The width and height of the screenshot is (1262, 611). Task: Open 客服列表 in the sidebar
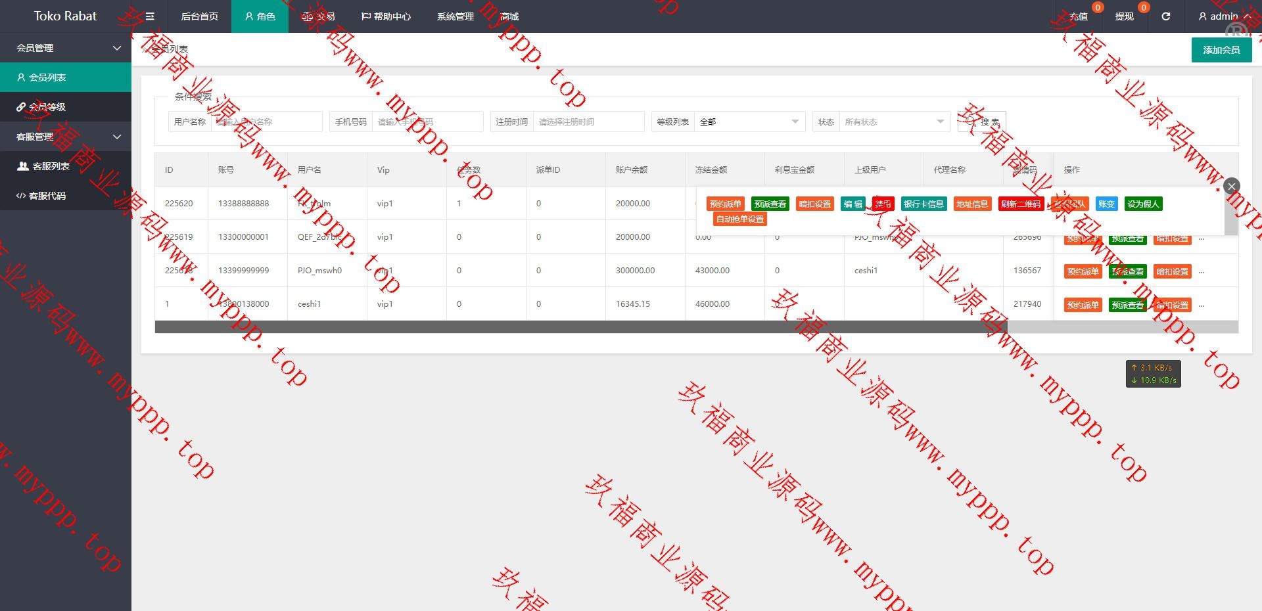(x=51, y=166)
